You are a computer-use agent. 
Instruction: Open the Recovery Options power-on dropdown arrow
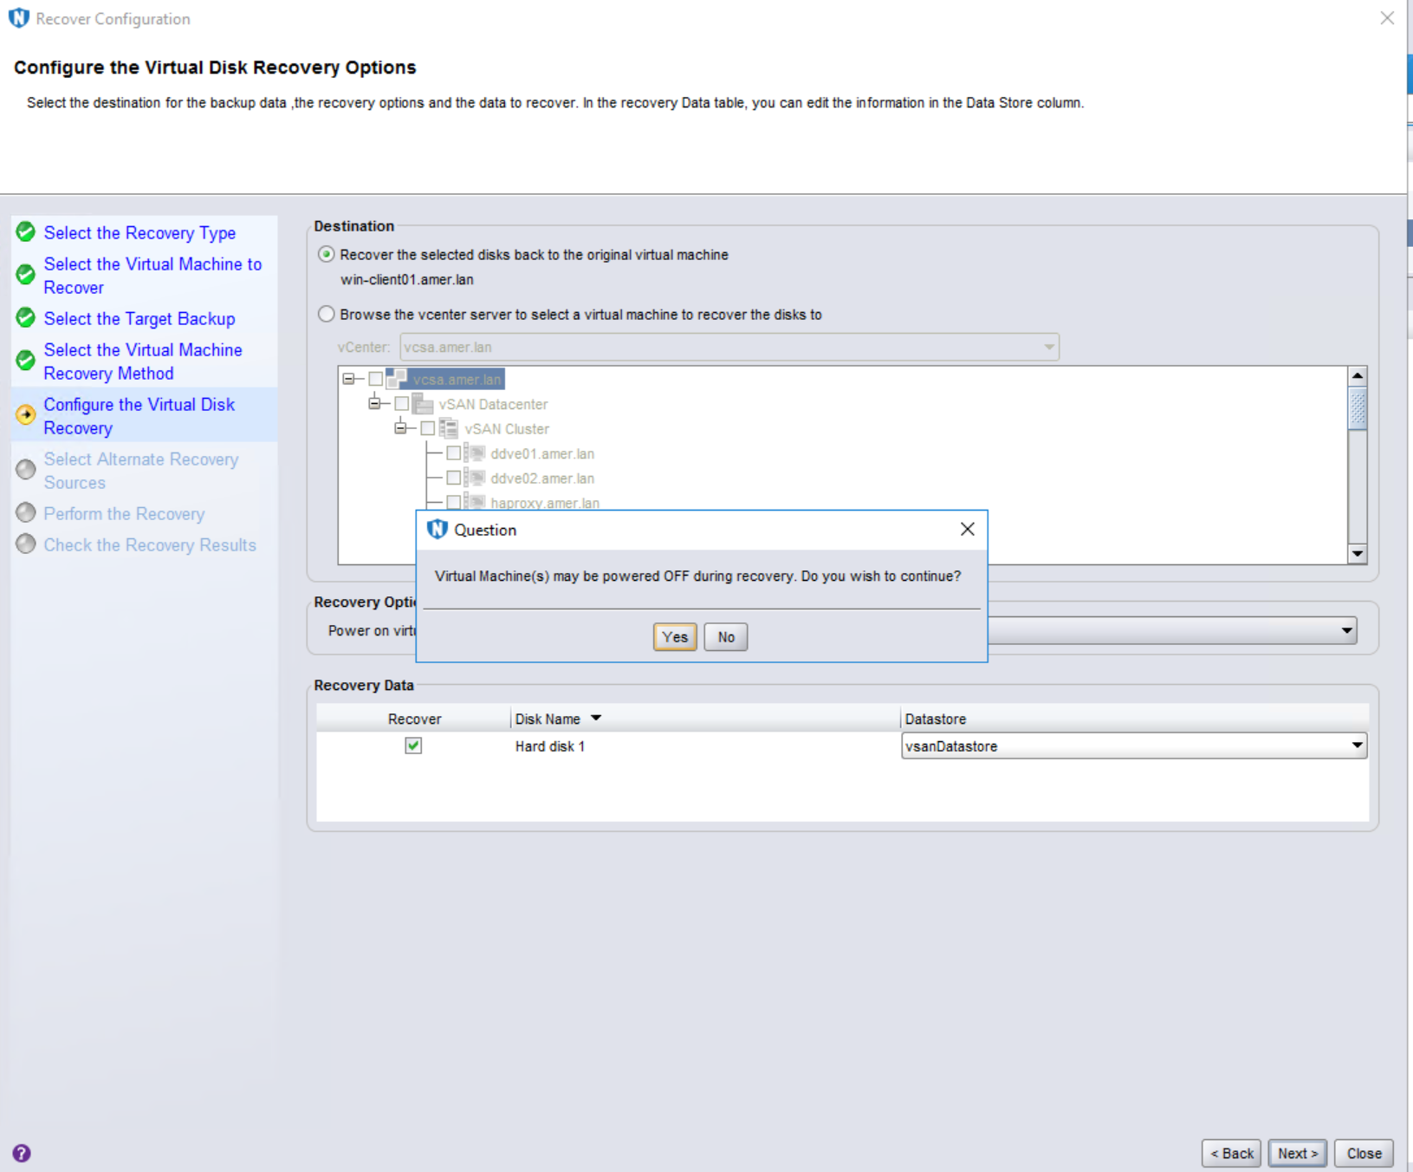pos(1347,630)
